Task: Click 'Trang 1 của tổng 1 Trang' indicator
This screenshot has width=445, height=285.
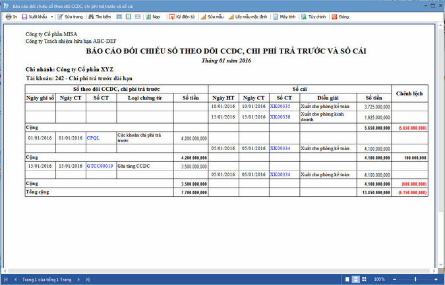Action: (47, 280)
